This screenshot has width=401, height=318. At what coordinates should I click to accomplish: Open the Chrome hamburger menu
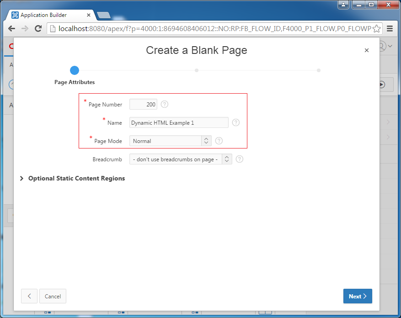[x=390, y=29]
